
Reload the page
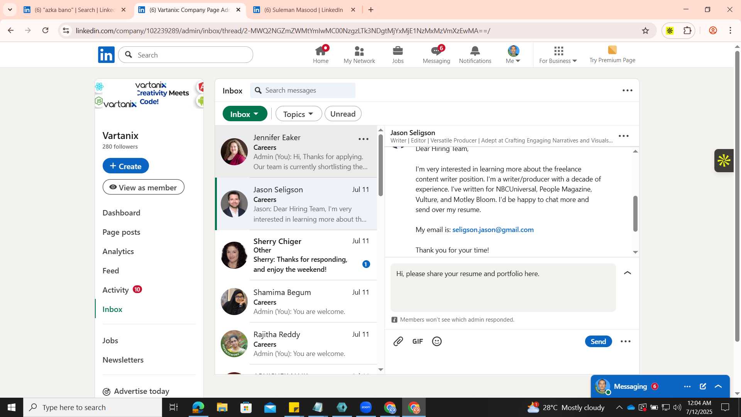tap(46, 31)
